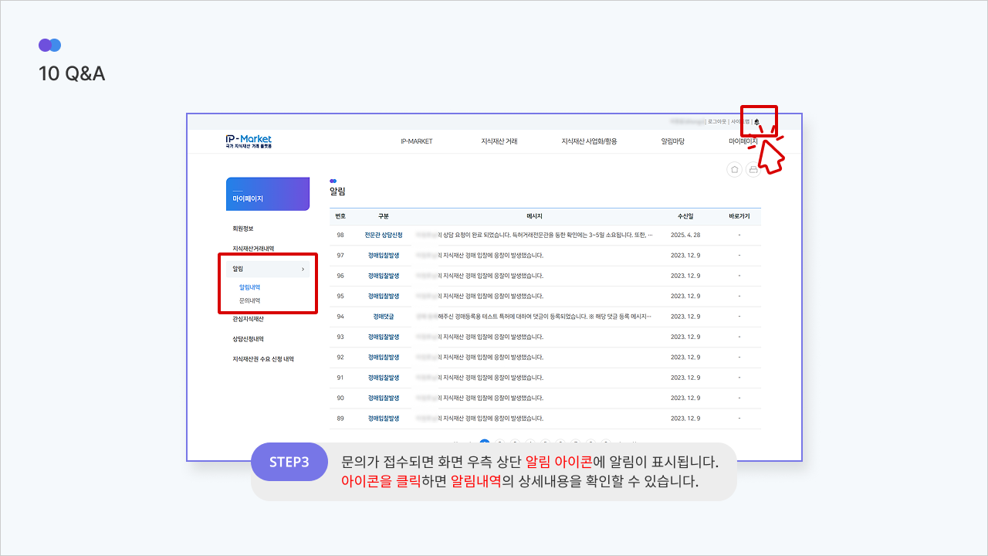Click the print icon button
This screenshot has height=556, width=988.
(753, 170)
